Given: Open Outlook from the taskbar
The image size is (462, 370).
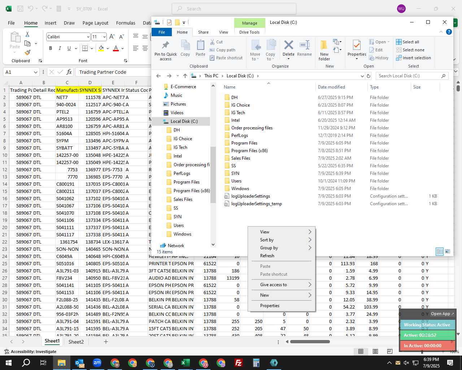Looking at the screenshot, I should [x=79, y=363].
